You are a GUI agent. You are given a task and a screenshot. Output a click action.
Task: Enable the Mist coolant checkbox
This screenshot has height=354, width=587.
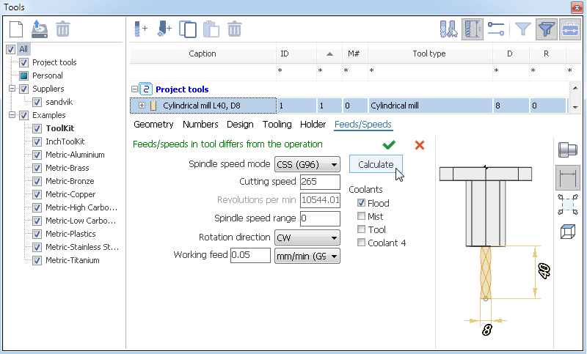[361, 216]
